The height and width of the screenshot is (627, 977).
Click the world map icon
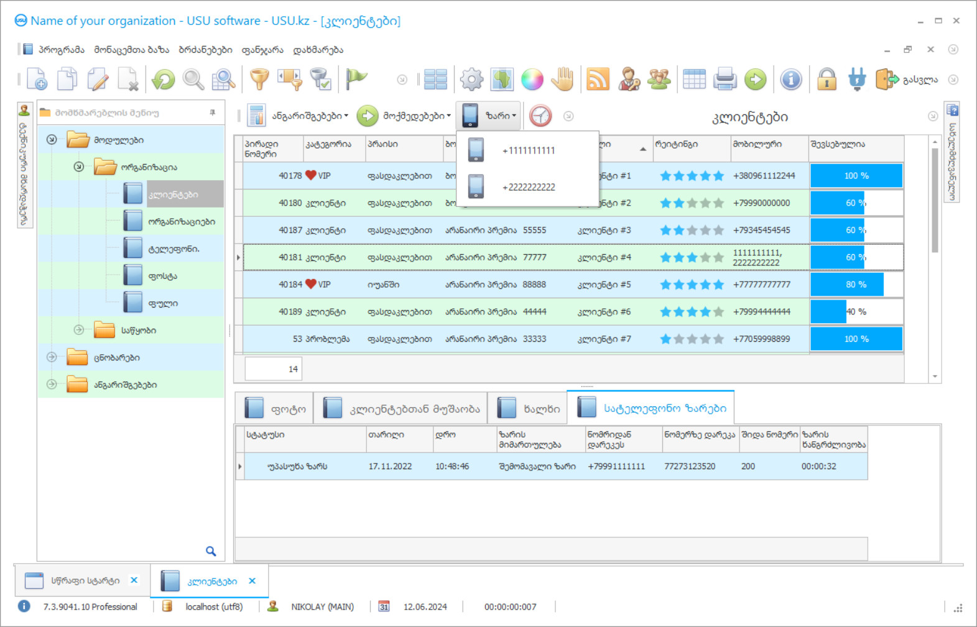coord(502,80)
